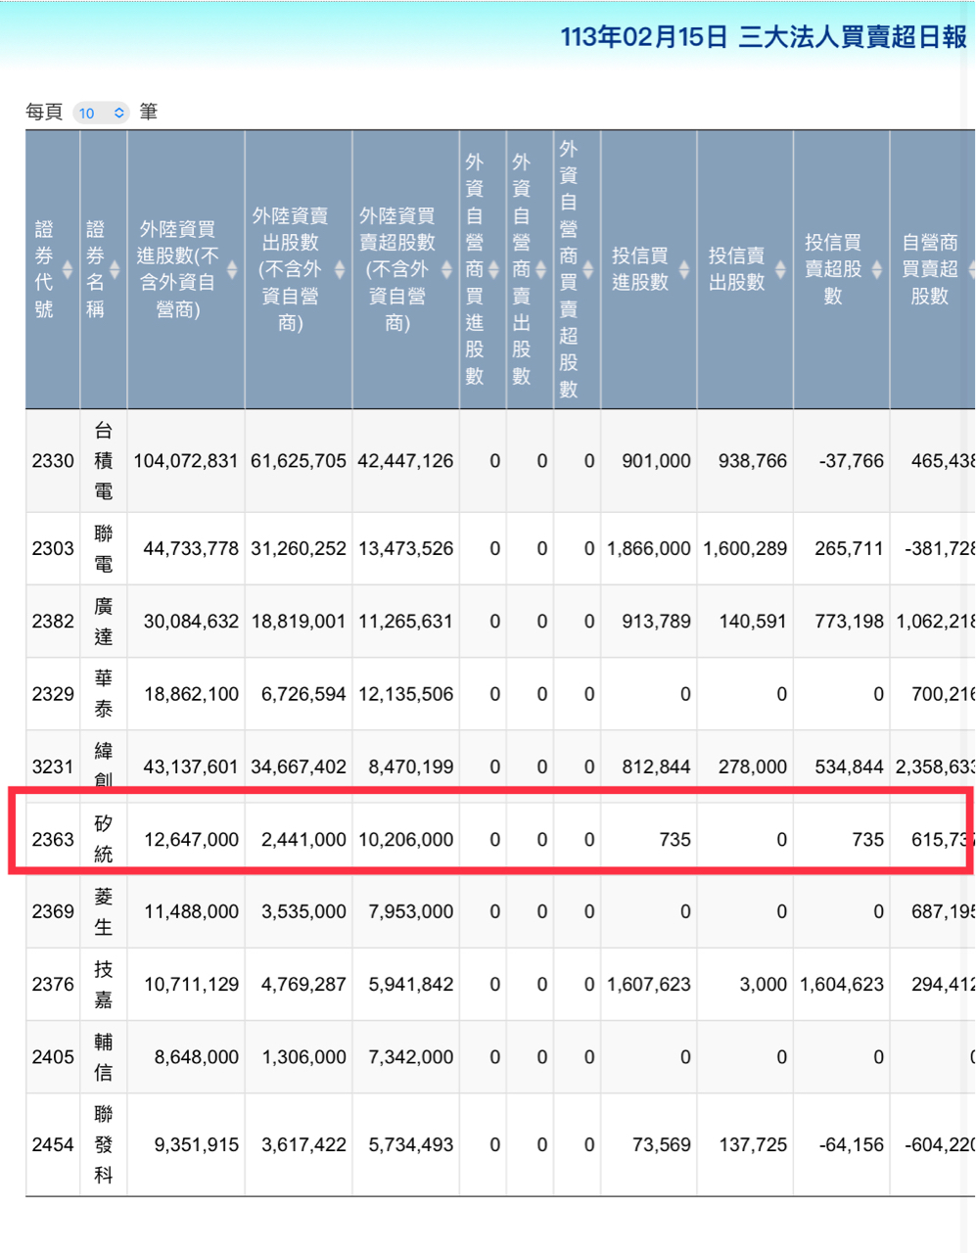Click value 1,604,623 in 技嘉 row
The height and width of the screenshot is (1253, 976).
(x=843, y=984)
